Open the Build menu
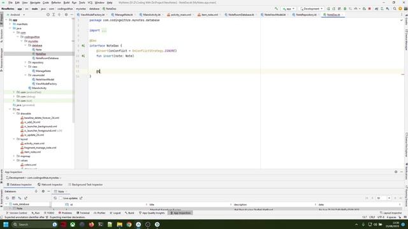Screen dimensions: 408x229 click(x=66, y=3)
